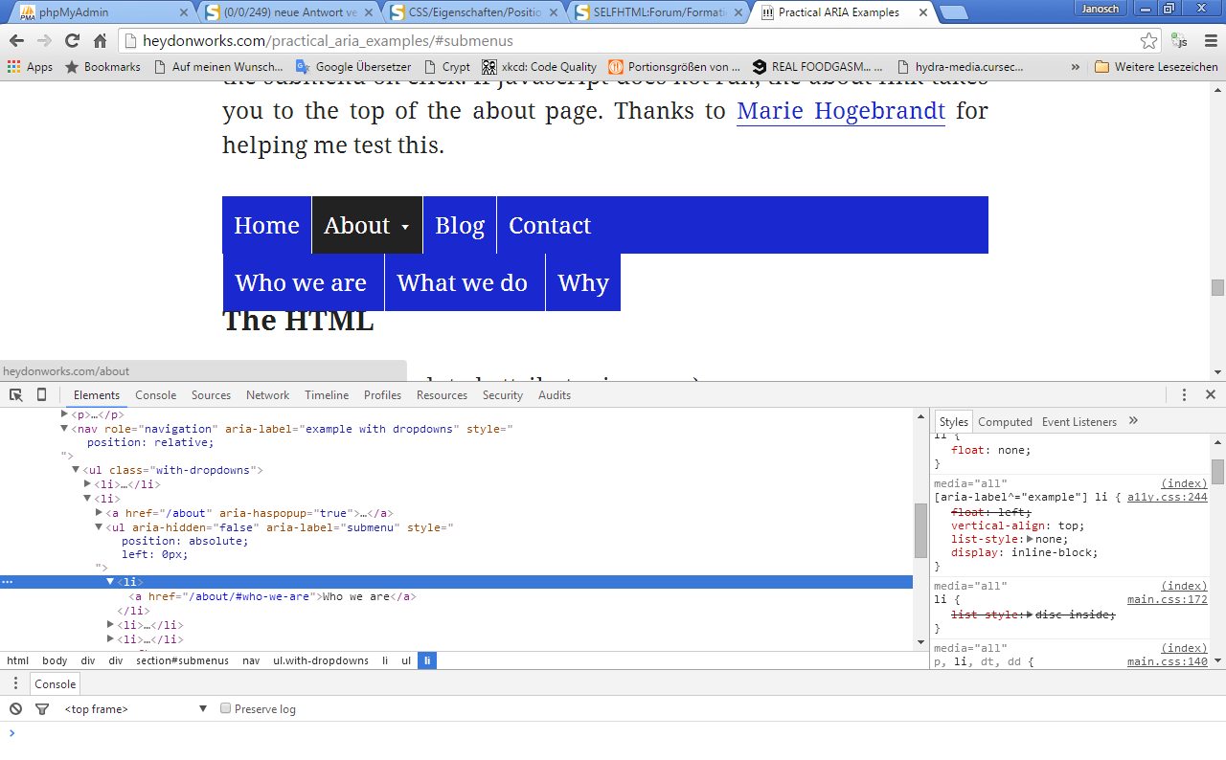Screen dimensions: 1226x760
Task: Click the Elements tree scrollbar thumb
Action: 920,530
